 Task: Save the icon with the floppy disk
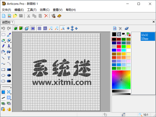[21, 16]
